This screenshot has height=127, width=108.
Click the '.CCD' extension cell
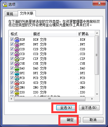click(82, 54)
